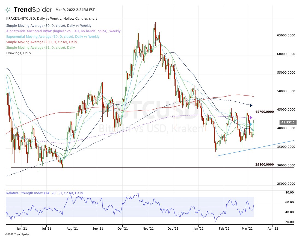Click the 50000.0000 price axis label
302x237 pixels.
click(286, 91)
